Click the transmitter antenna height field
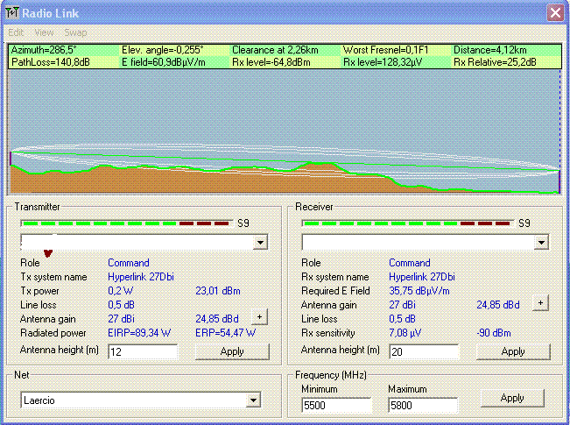Image resolution: width=570 pixels, height=425 pixels. point(142,351)
